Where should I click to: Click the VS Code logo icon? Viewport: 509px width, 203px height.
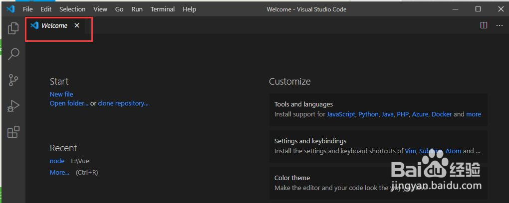tap(10, 9)
